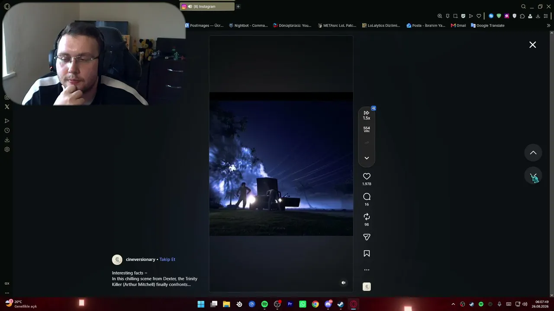
Task: Open the GX Corner sidebar button
Action: point(7,283)
